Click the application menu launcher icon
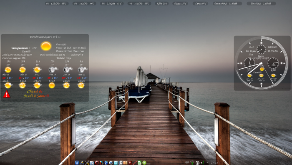Viewport: 292px width, 165px height. pos(77,163)
